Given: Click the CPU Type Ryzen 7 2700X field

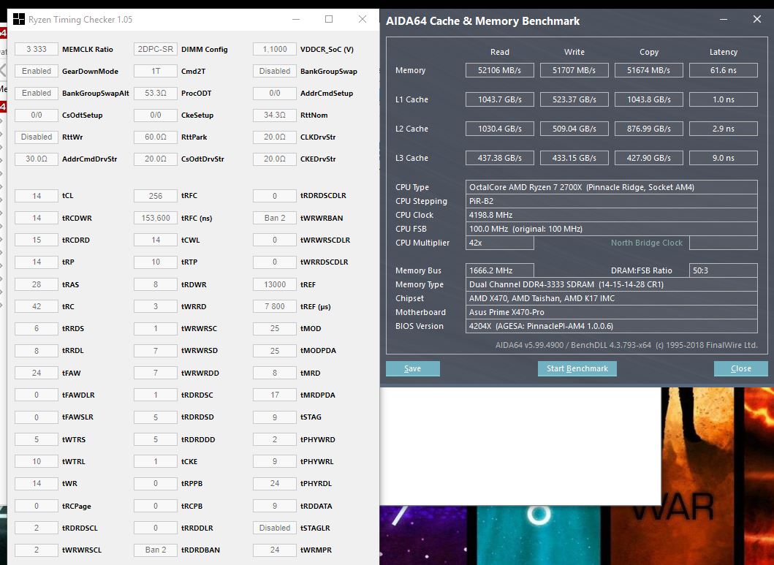Looking at the screenshot, I should [x=612, y=187].
